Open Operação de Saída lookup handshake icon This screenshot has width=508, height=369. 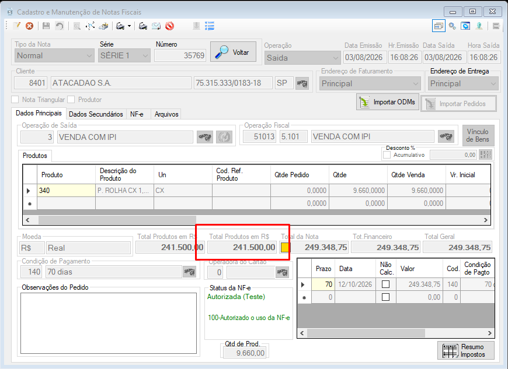(205, 137)
